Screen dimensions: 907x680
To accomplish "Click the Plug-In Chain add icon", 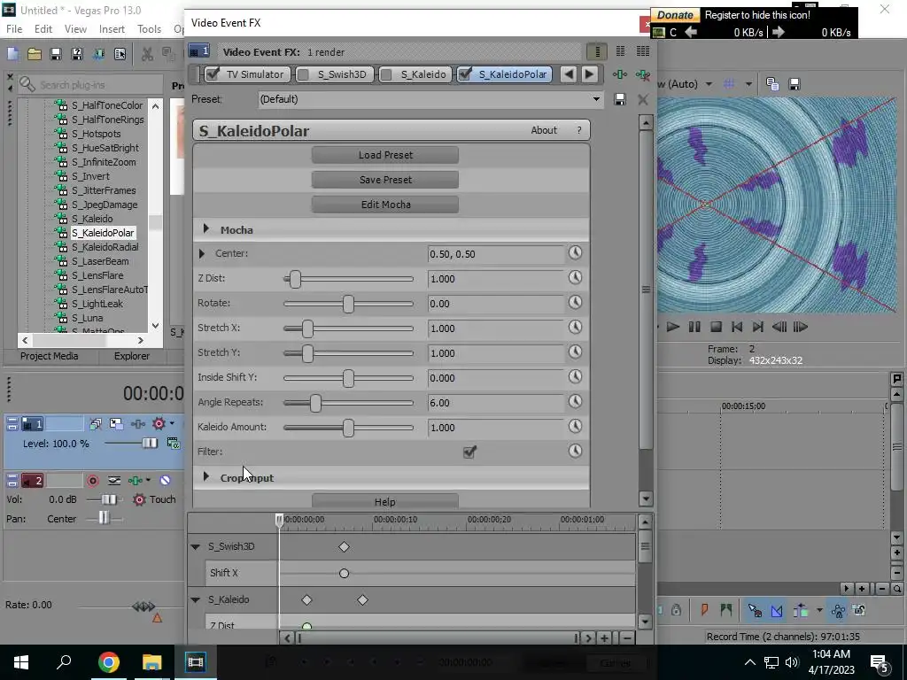I will (x=619, y=74).
